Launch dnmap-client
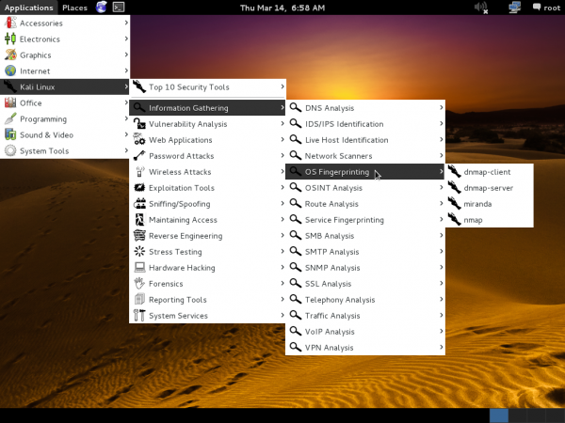 point(490,172)
